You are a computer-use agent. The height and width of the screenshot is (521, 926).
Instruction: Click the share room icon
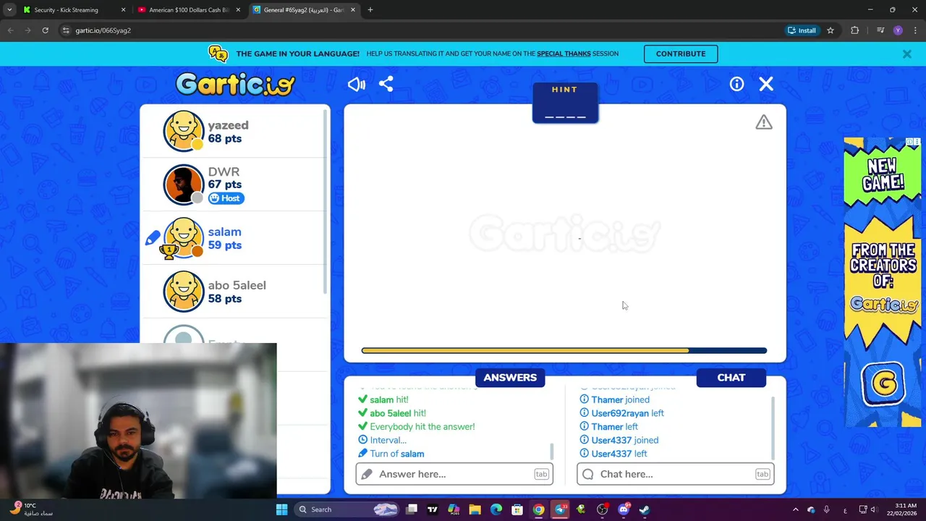[x=386, y=84]
